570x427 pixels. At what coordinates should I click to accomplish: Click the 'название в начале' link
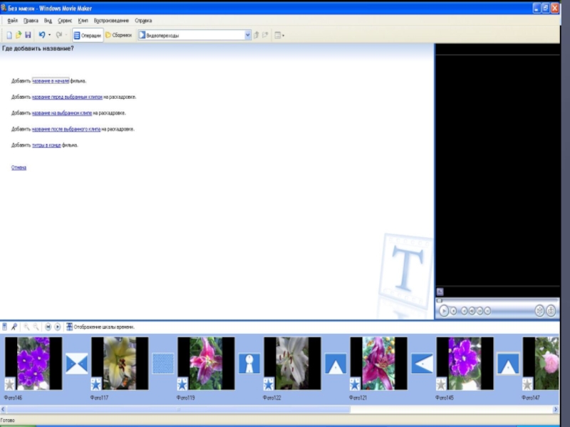(x=51, y=81)
